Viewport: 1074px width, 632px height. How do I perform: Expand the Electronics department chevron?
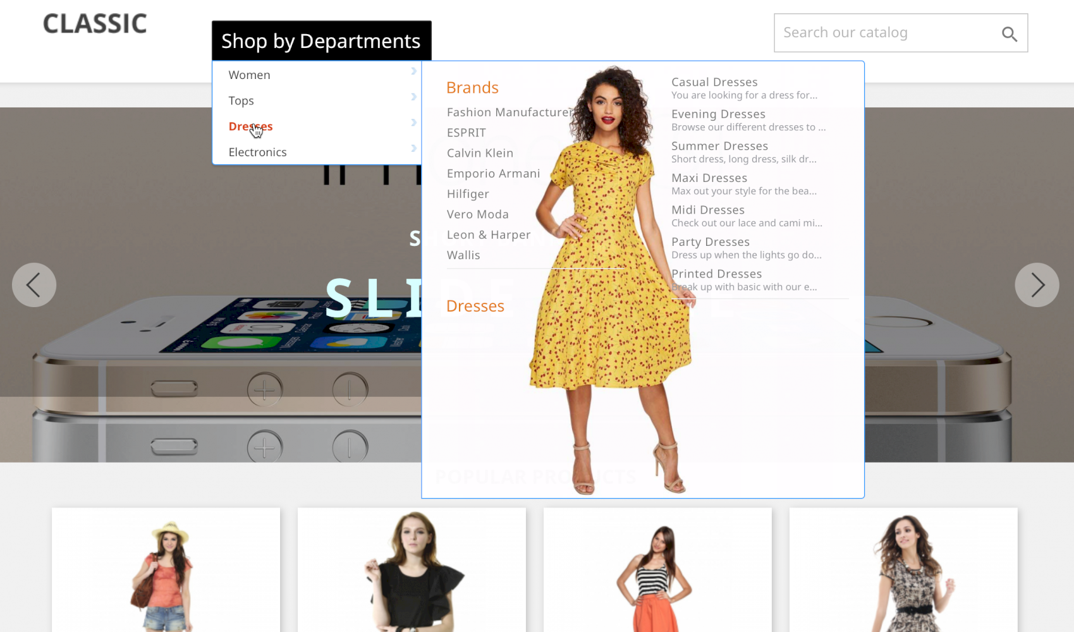414,149
